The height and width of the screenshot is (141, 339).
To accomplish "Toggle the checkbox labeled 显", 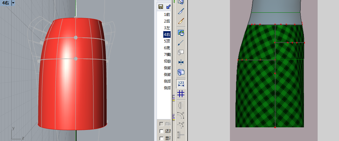I will (x=161, y=138).
